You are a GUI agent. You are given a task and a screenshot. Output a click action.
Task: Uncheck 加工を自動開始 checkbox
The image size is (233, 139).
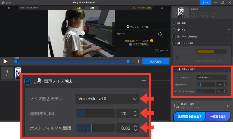coord(130,44)
